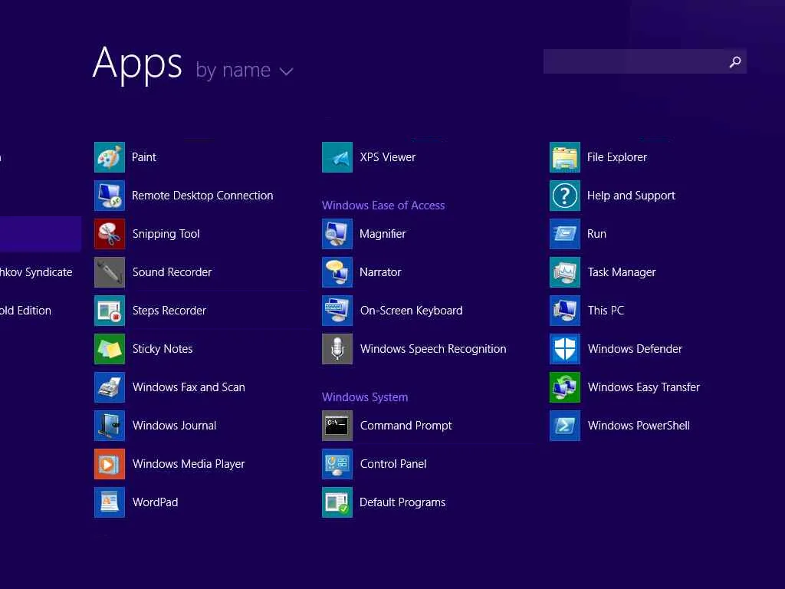Open Help and Support question mark icon
This screenshot has height=589, width=785.
click(x=565, y=196)
